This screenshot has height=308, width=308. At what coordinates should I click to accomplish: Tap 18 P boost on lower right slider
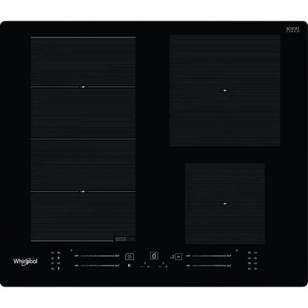[x=229, y=265]
